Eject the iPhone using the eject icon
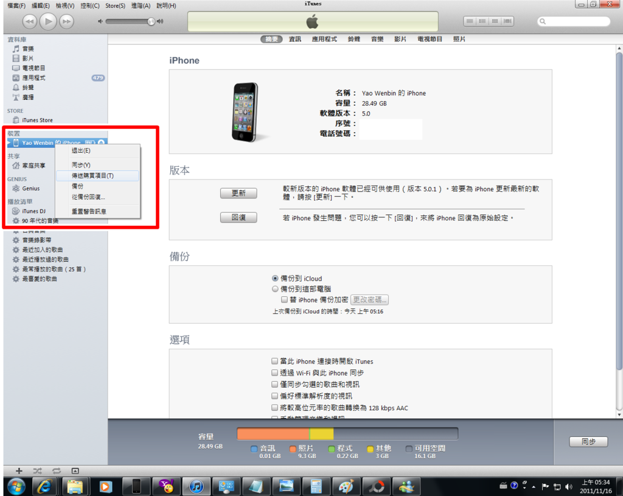 click(102, 142)
